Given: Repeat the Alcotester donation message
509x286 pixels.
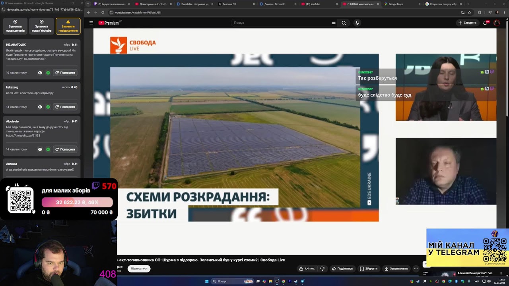Looking at the screenshot, I should click(x=65, y=149).
